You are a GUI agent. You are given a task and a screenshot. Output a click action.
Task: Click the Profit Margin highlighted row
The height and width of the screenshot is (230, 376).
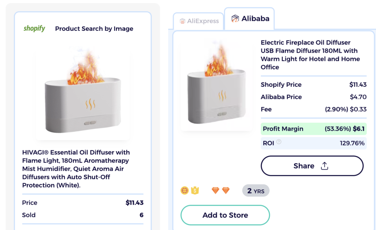[x=314, y=129]
